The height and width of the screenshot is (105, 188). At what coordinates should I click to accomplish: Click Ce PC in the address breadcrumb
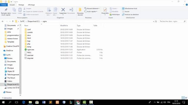pyautogui.click(x=22, y=21)
